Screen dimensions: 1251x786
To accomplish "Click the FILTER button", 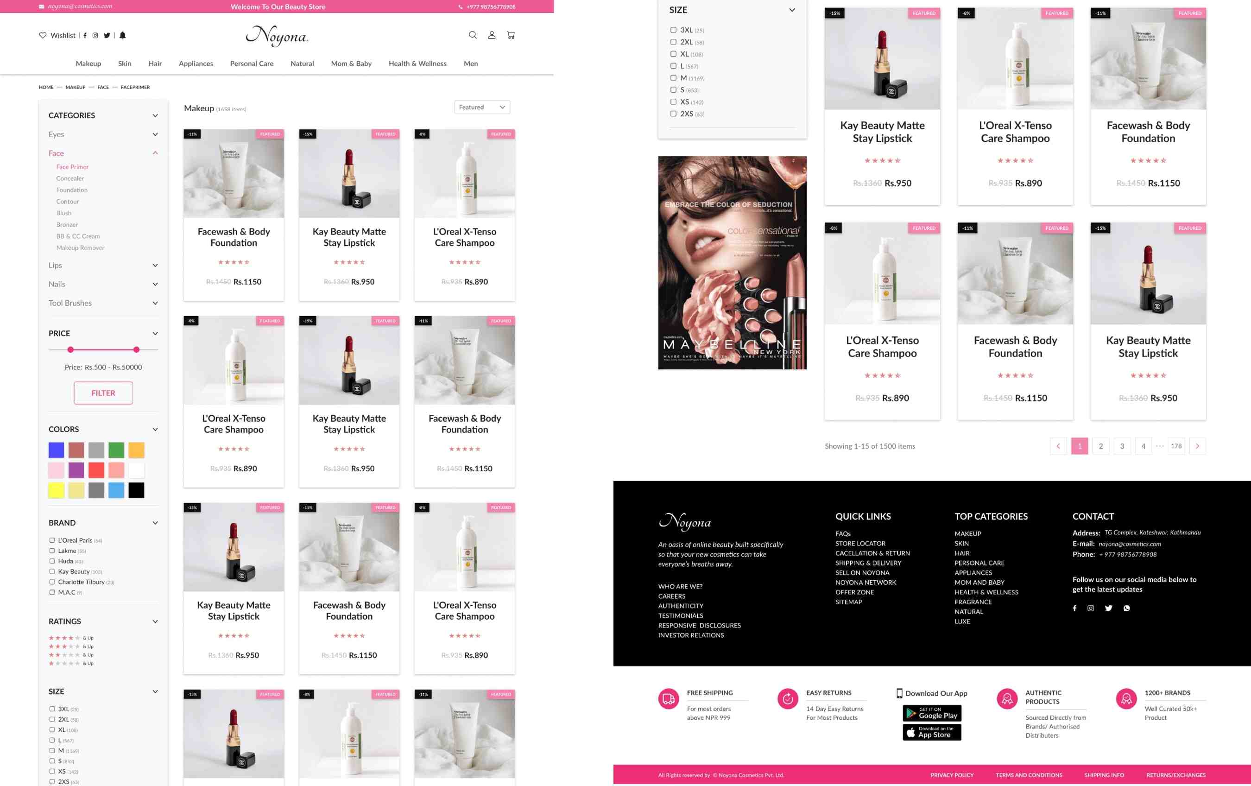I will coord(103,393).
